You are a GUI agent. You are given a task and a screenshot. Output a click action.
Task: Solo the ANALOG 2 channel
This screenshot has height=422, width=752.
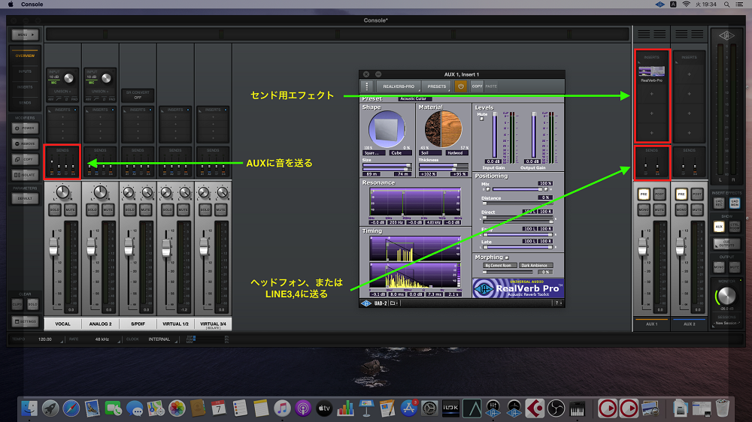pos(92,209)
